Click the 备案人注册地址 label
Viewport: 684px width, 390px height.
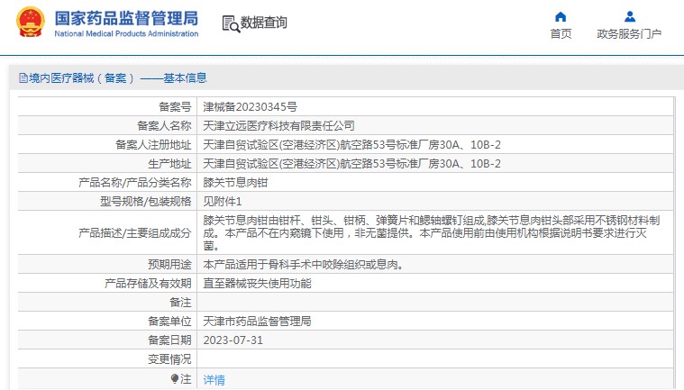point(153,145)
